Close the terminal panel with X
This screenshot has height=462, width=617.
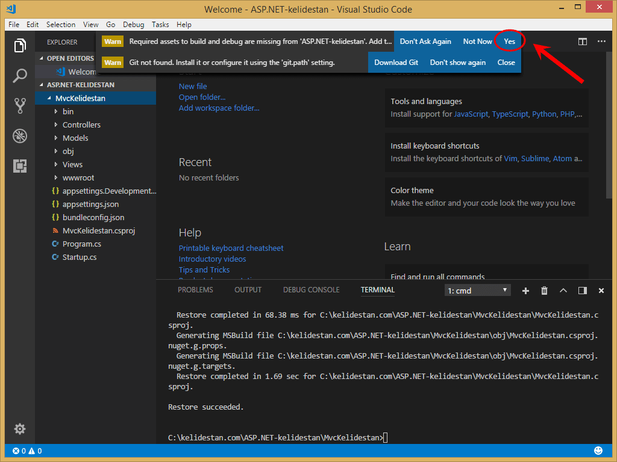601,291
